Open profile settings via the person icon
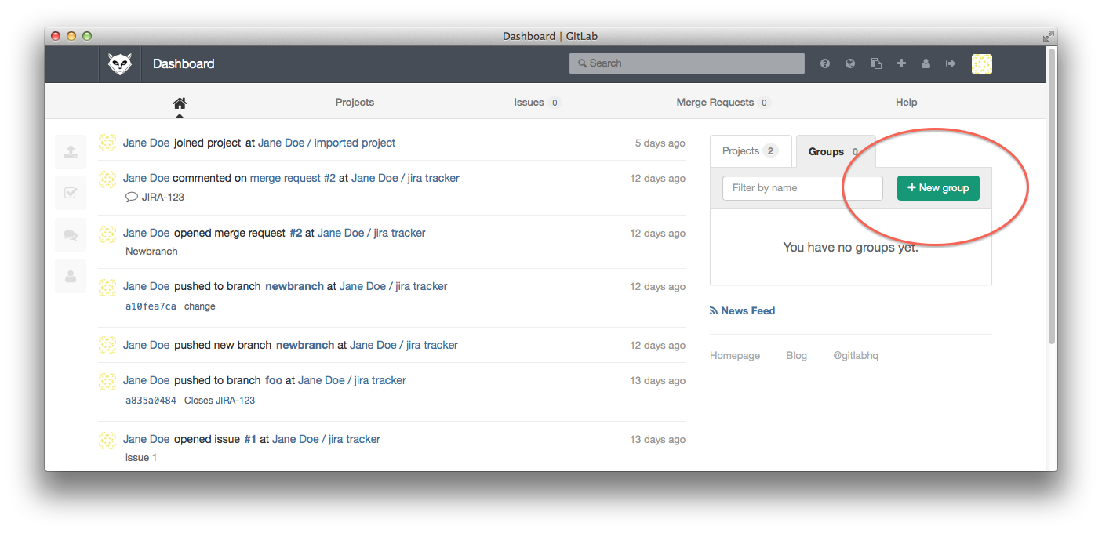Screen dimensions: 1102x533 point(926,63)
